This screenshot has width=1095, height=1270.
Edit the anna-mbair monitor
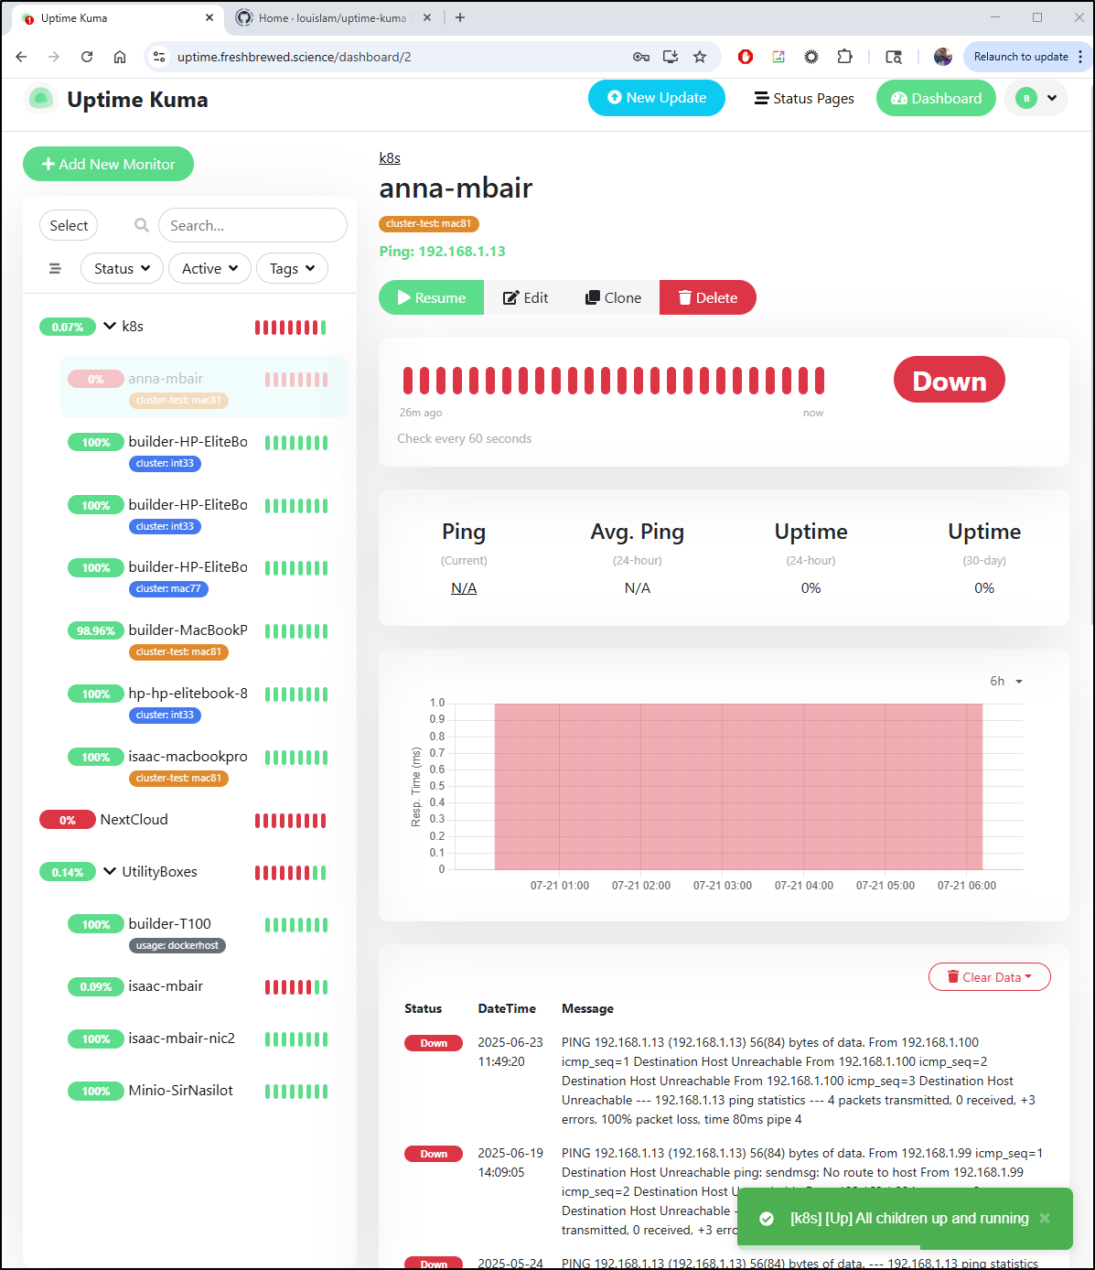[x=526, y=297]
